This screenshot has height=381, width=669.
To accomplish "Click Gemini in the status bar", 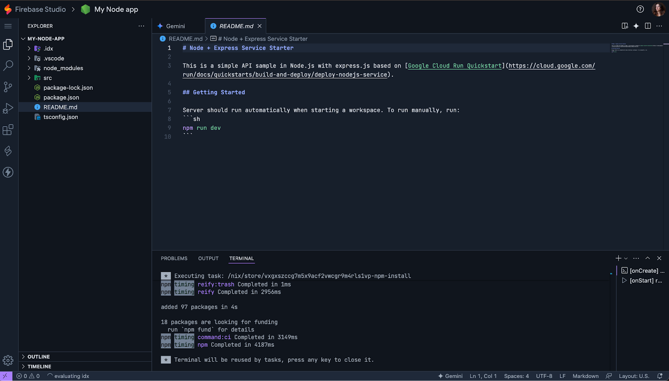I will point(450,376).
